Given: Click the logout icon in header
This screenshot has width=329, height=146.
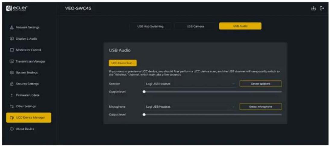Looking at the screenshot, I should [322, 8].
